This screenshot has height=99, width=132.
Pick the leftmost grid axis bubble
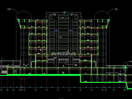pos(1,90)
